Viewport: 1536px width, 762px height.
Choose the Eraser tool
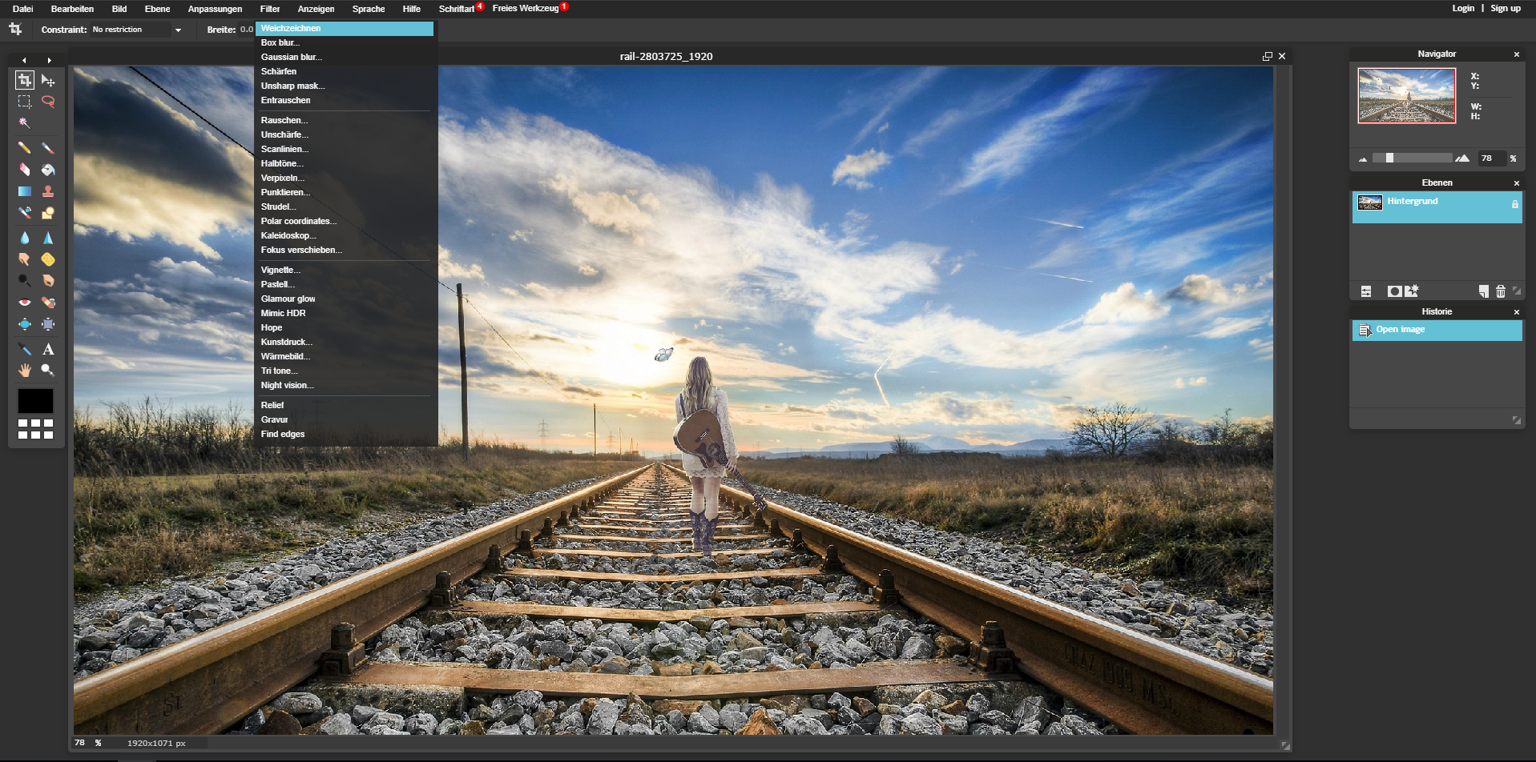(x=25, y=170)
